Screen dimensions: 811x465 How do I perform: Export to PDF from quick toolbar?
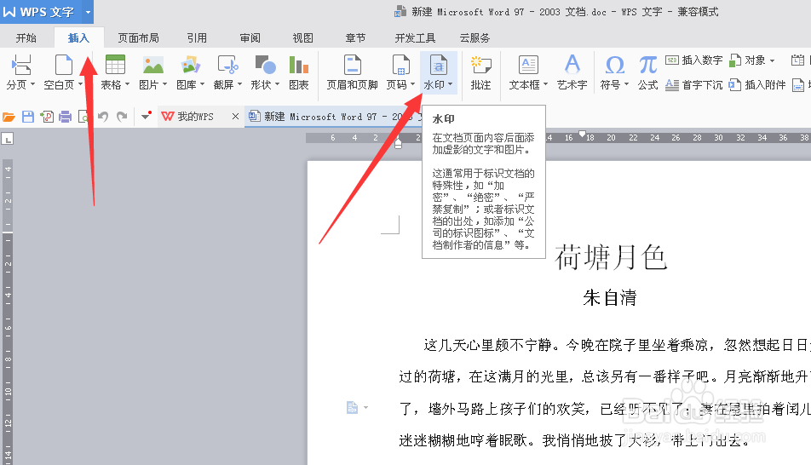(47, 117)
